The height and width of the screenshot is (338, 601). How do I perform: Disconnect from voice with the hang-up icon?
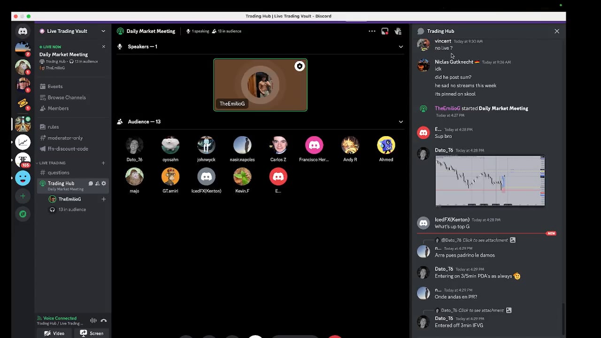pos(104,321)
